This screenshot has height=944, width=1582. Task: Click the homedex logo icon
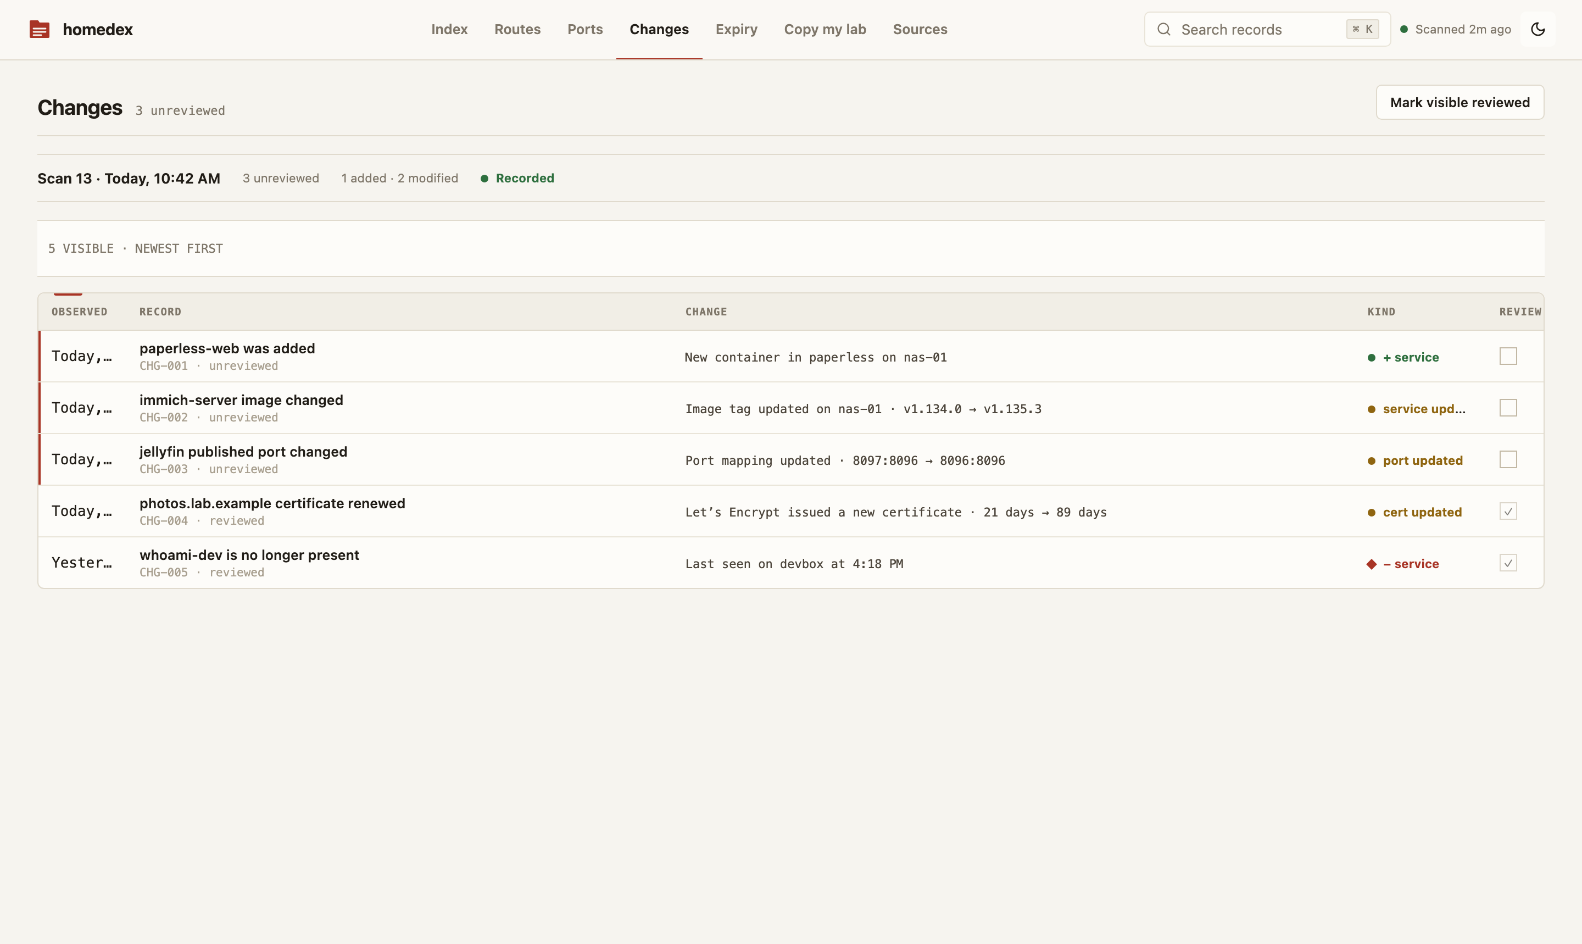(x=40, y=29)
